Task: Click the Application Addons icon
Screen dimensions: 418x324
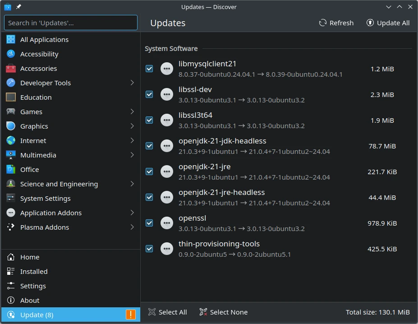Action: tap(11, 213)
